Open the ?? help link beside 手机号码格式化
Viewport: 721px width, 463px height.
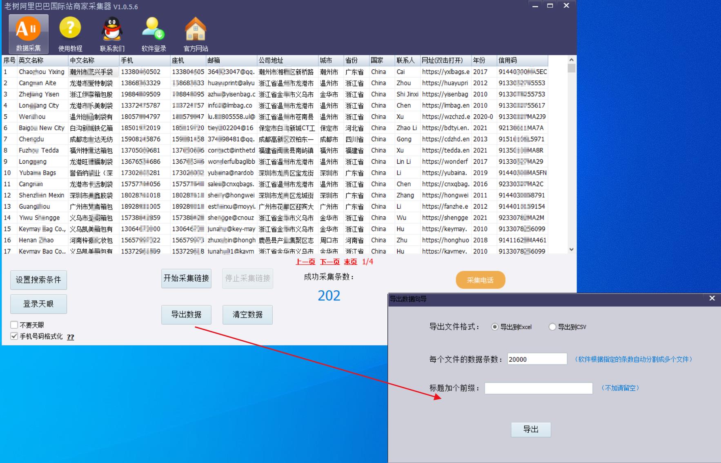71,337
